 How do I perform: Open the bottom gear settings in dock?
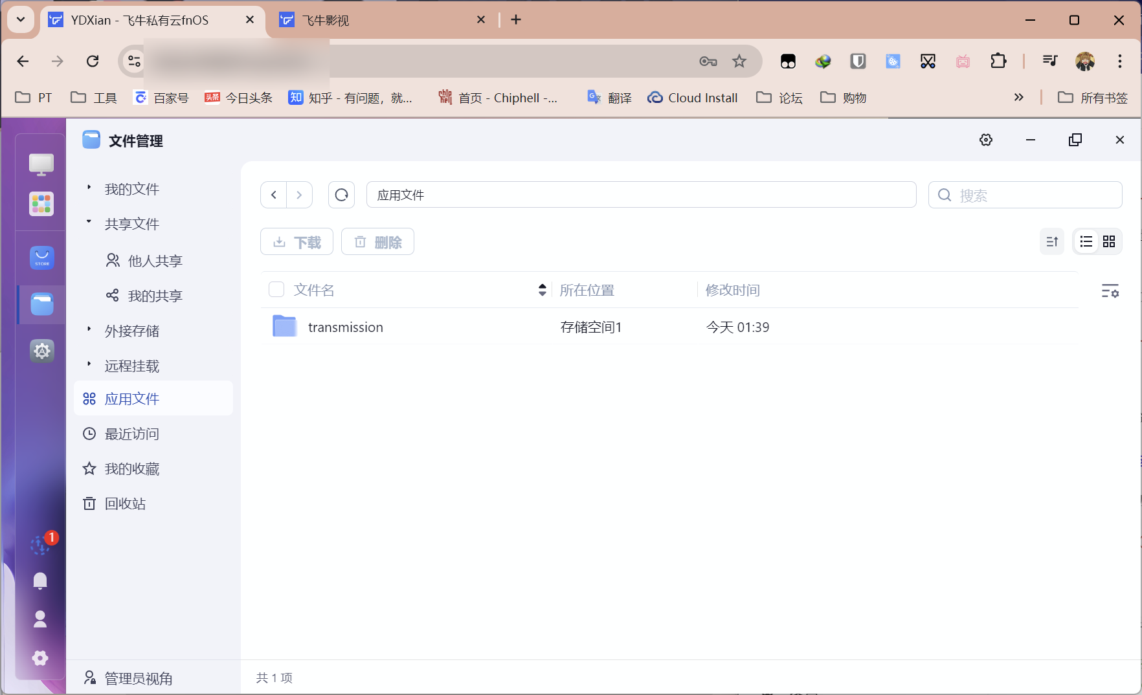tap(40, 658)
